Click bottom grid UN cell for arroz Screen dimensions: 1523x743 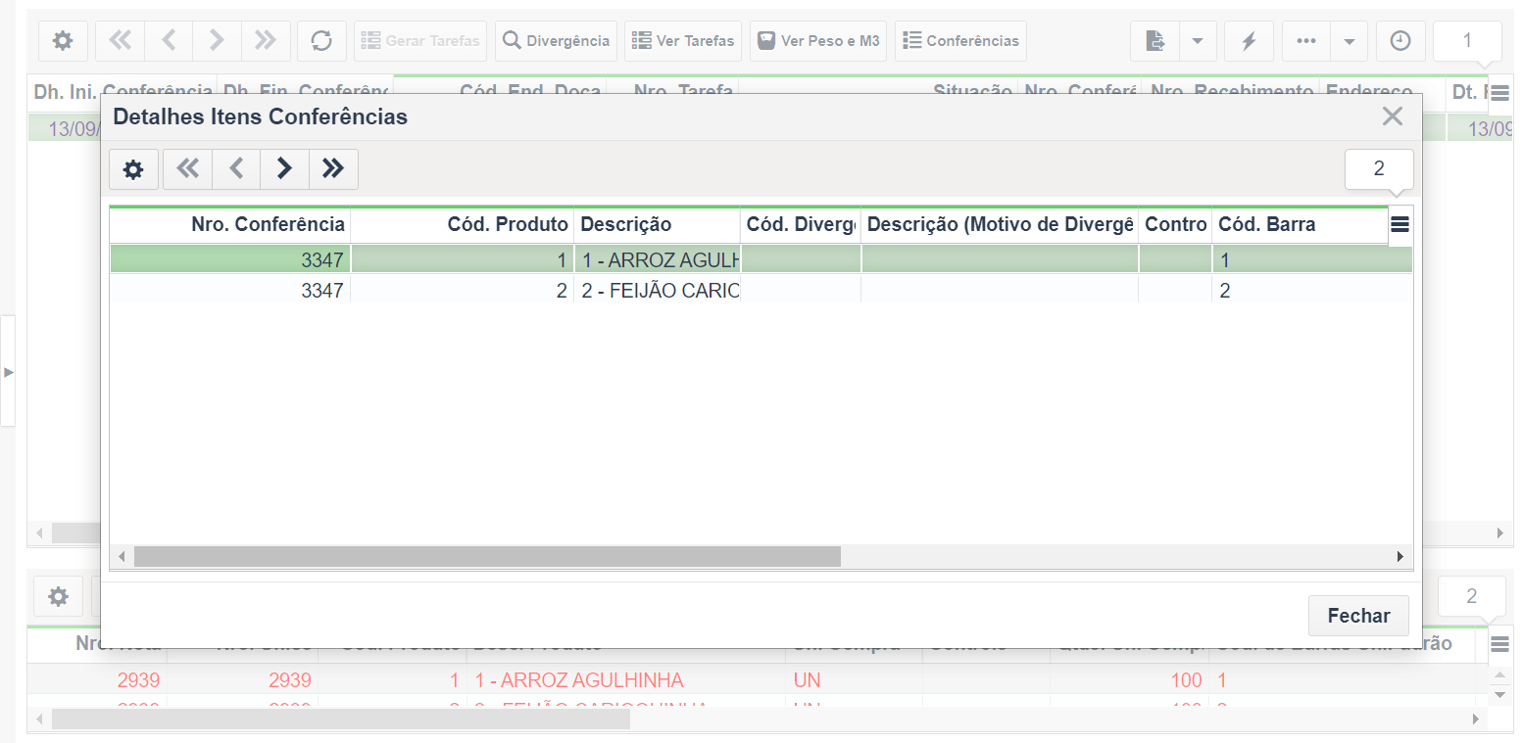pos(854,680)
